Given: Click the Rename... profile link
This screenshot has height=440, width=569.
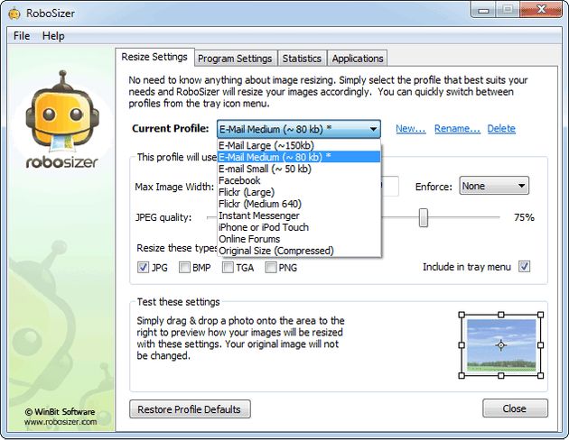Looking at the screenshot, I should click(457, 129).
